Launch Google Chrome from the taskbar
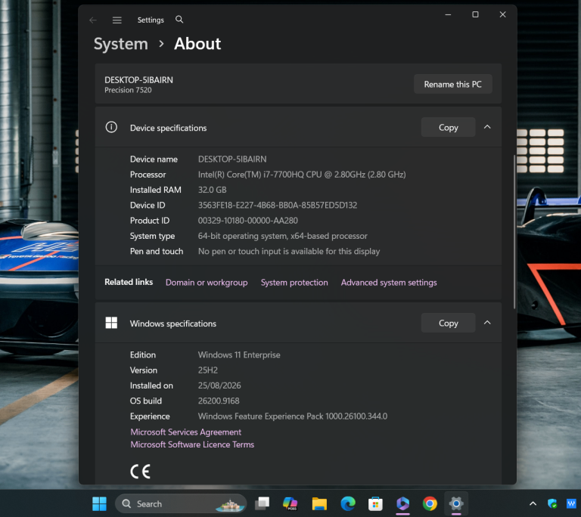The image size is (581, 517). [430, 503]
